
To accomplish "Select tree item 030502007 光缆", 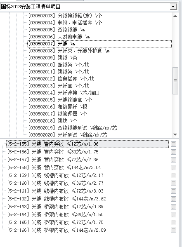I will click(x=99, y=44).
